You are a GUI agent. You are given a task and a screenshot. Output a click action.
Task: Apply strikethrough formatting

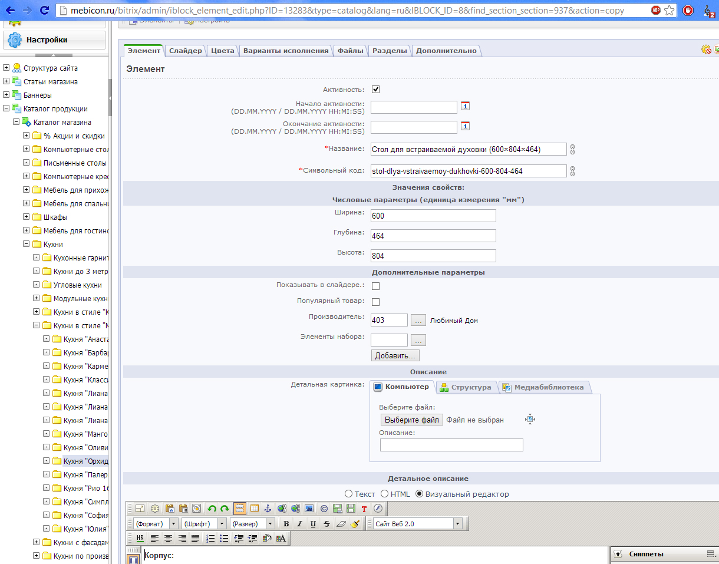pos(326,523)
